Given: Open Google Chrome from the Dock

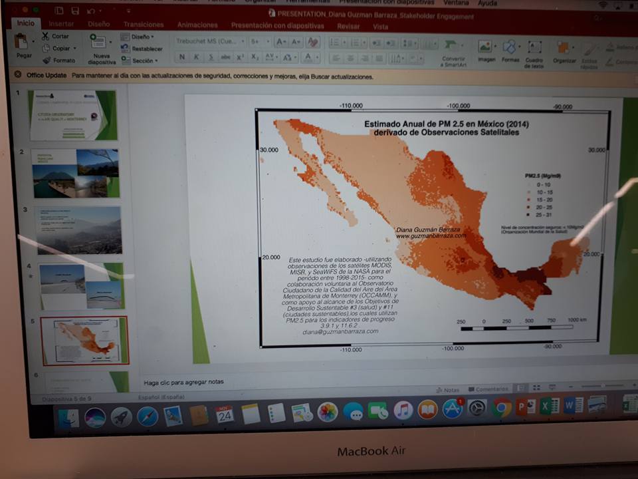Looking at the screenshot, I should (501, 407).
